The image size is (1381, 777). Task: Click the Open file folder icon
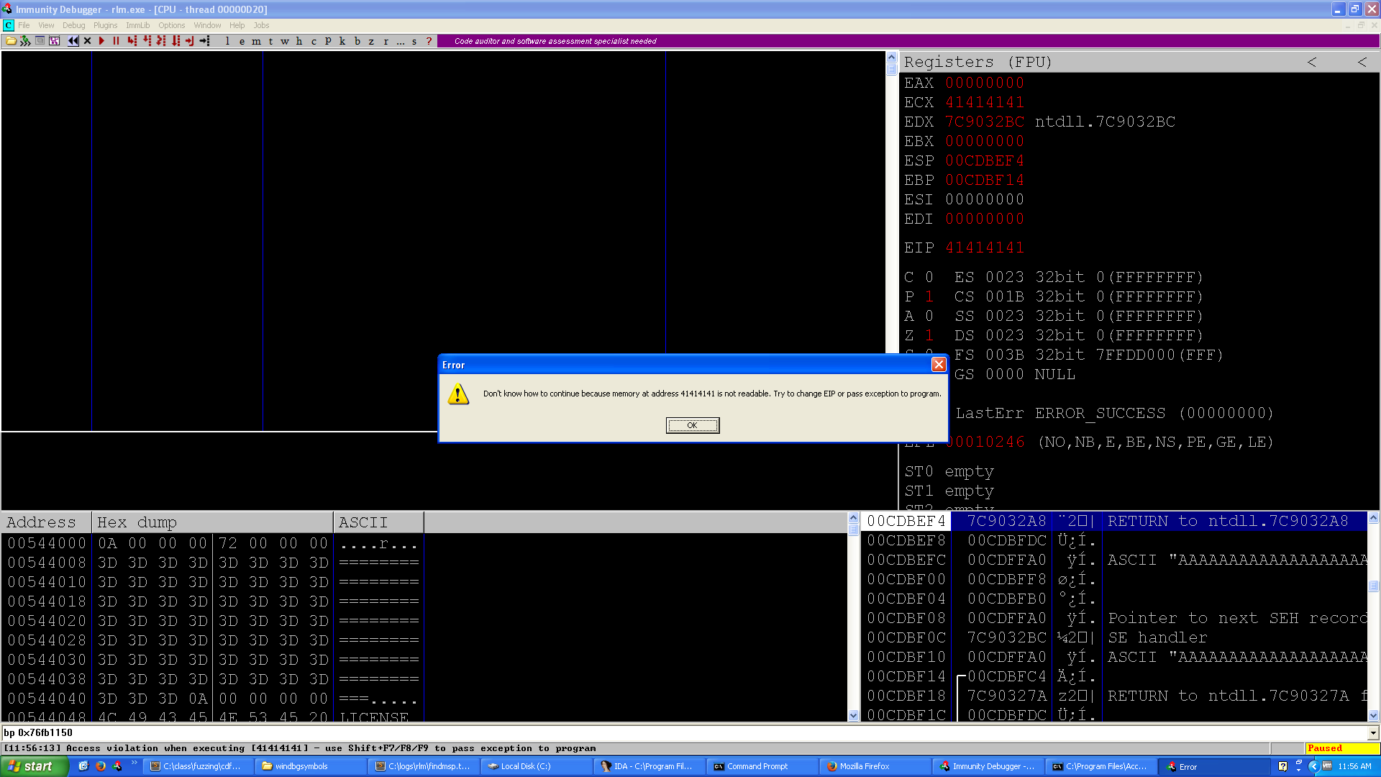(x=11, y=41)
